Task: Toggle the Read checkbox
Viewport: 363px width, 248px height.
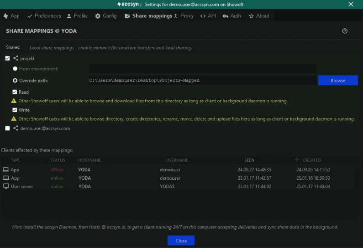Action: click(x=15, y=92)
